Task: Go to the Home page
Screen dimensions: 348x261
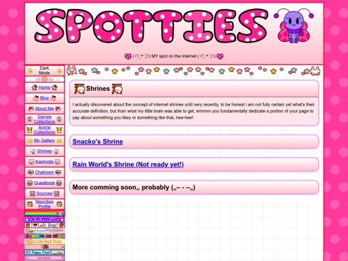Action: pos(44,88)
